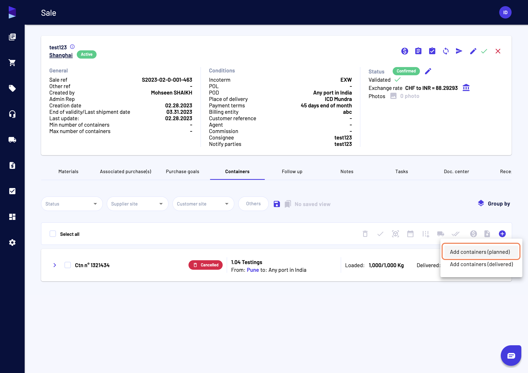Screen dimensions: 528x373
Task: Open the chat widget button
Action: [511, 356]
